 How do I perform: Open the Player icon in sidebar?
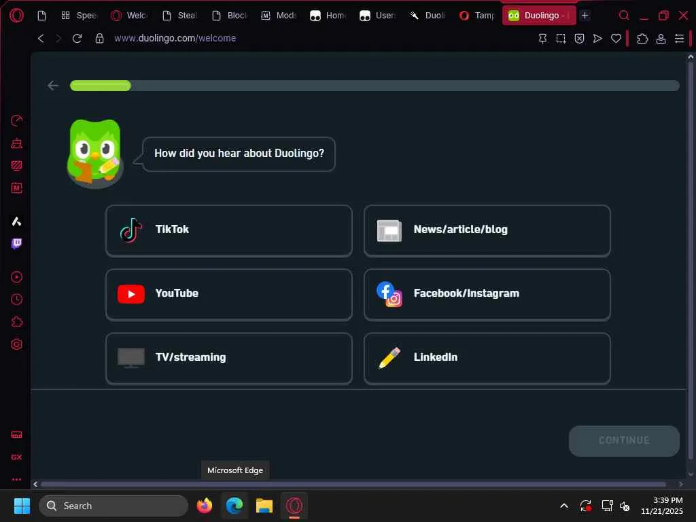point(16,277)
